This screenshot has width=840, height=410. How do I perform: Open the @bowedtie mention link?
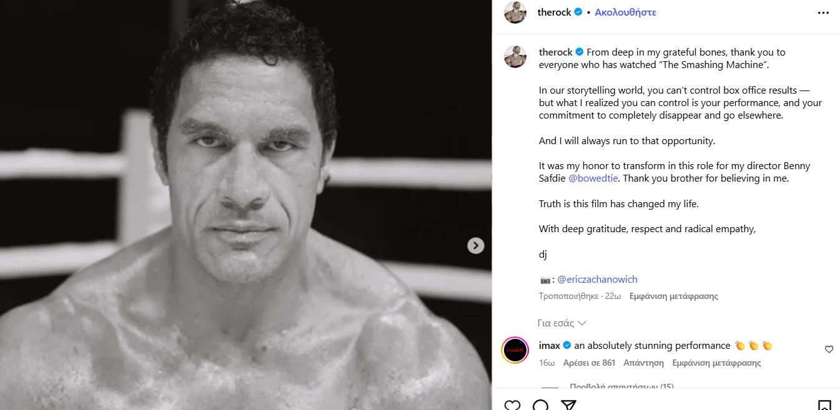click(x=593, y=178)
